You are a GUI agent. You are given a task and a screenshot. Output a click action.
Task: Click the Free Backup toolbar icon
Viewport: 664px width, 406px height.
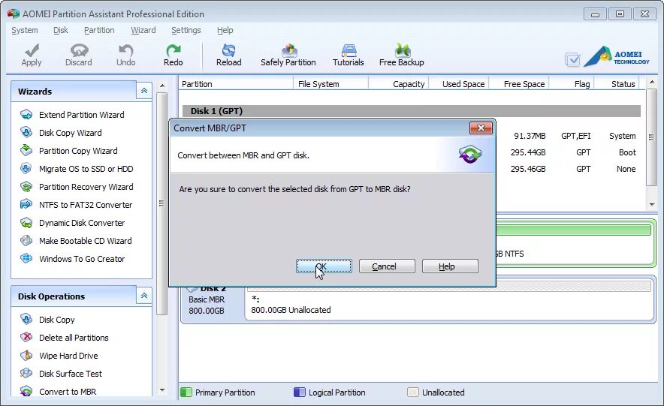(403, 50)
